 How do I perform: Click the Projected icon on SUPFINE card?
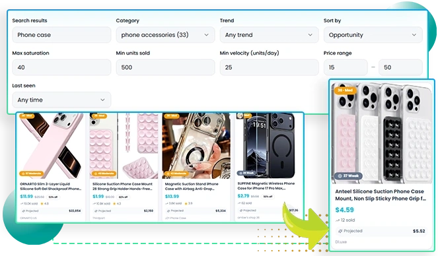click(x=241, y=210)
